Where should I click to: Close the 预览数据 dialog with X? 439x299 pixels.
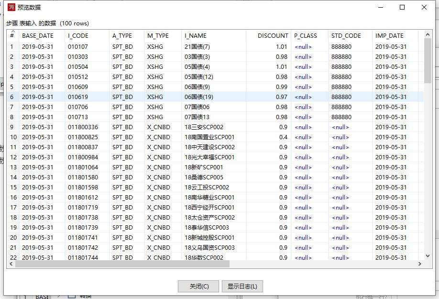click(424, 7)
